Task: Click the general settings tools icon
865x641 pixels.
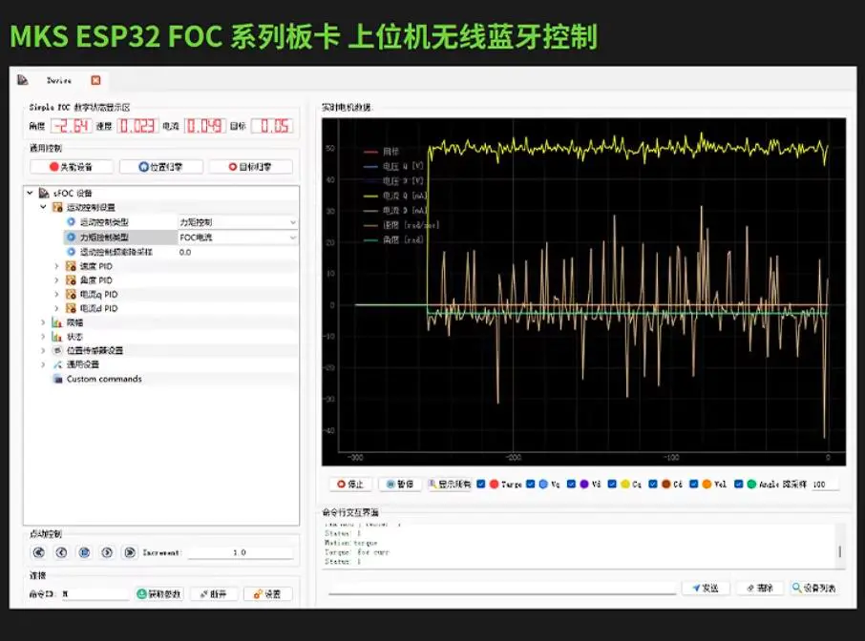Action: [x=57, y=364]
